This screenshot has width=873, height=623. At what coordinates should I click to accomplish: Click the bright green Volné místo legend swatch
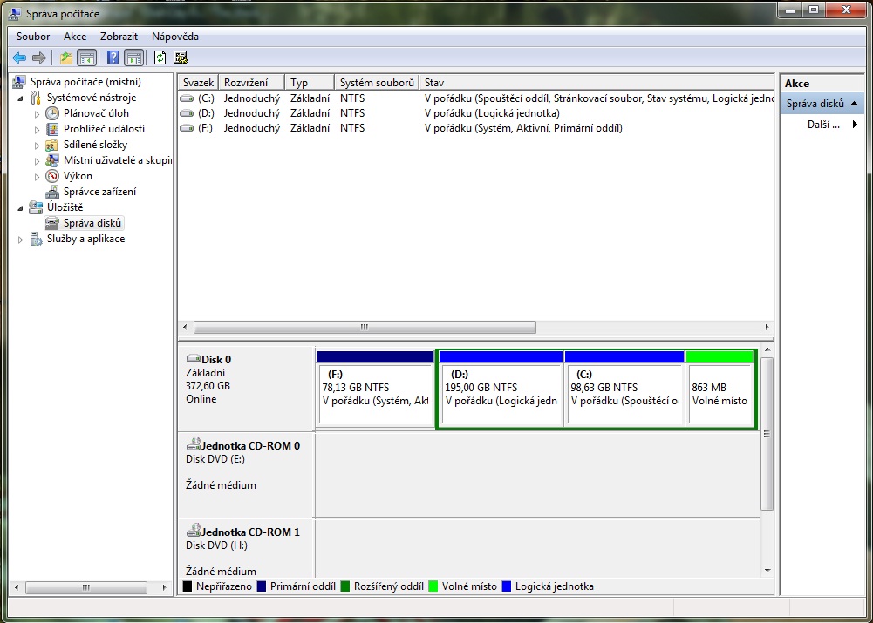pos(433,586)
